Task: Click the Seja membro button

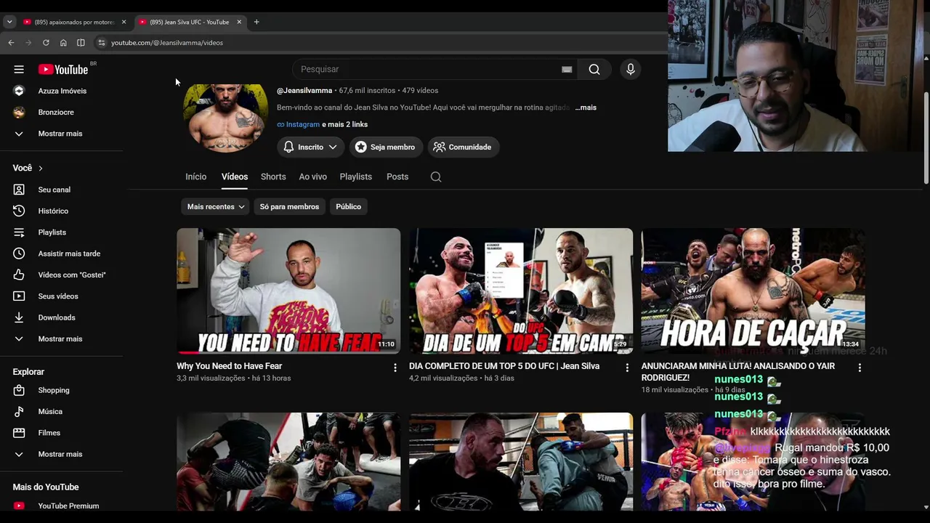Action: click(384, 147)
